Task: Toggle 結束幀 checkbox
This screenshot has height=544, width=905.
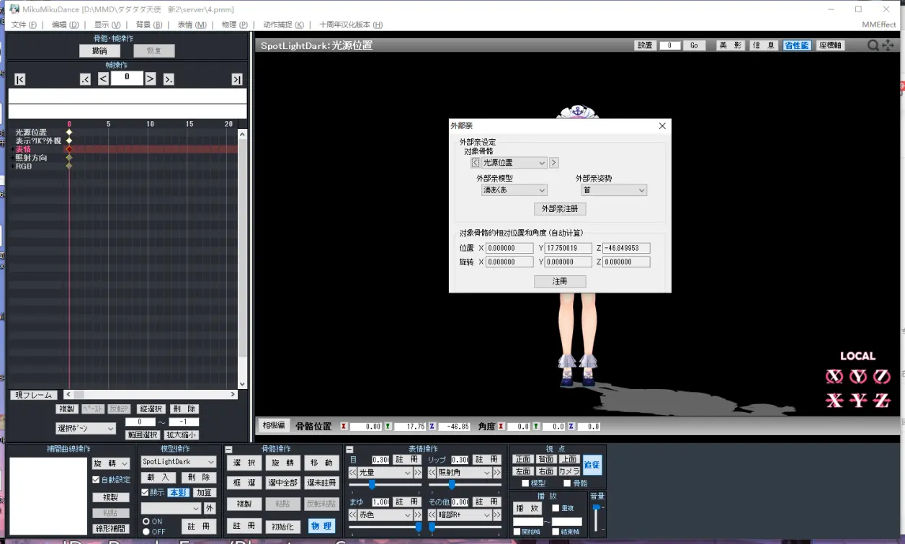Action: click(x=556, y=532)
